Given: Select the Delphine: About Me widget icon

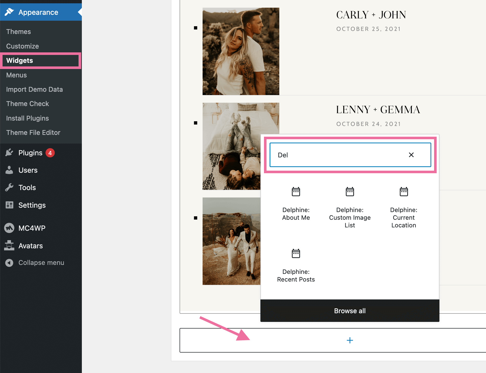Looking at the screenshot, I should point(296,192).
